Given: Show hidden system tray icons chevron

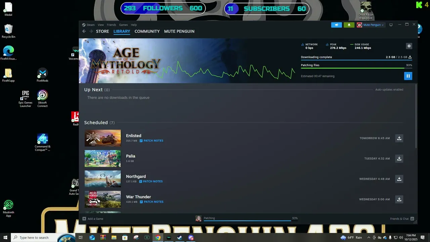Looking at the screenshot, I should (369, 238).
